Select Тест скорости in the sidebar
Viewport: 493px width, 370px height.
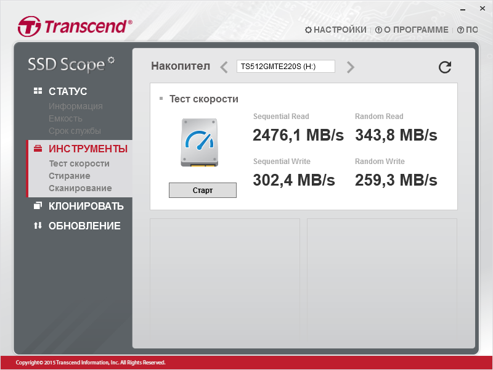(x=79, y=163)
